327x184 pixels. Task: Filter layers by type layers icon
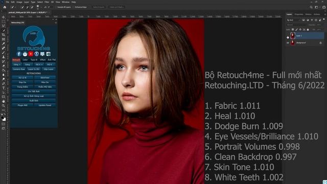click(x=312, y=20)
